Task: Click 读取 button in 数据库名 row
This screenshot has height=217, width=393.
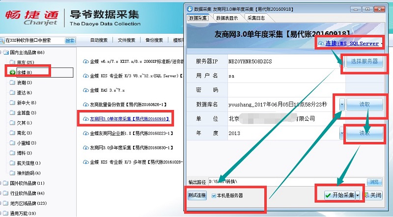Action: click(x=365, y=104)
